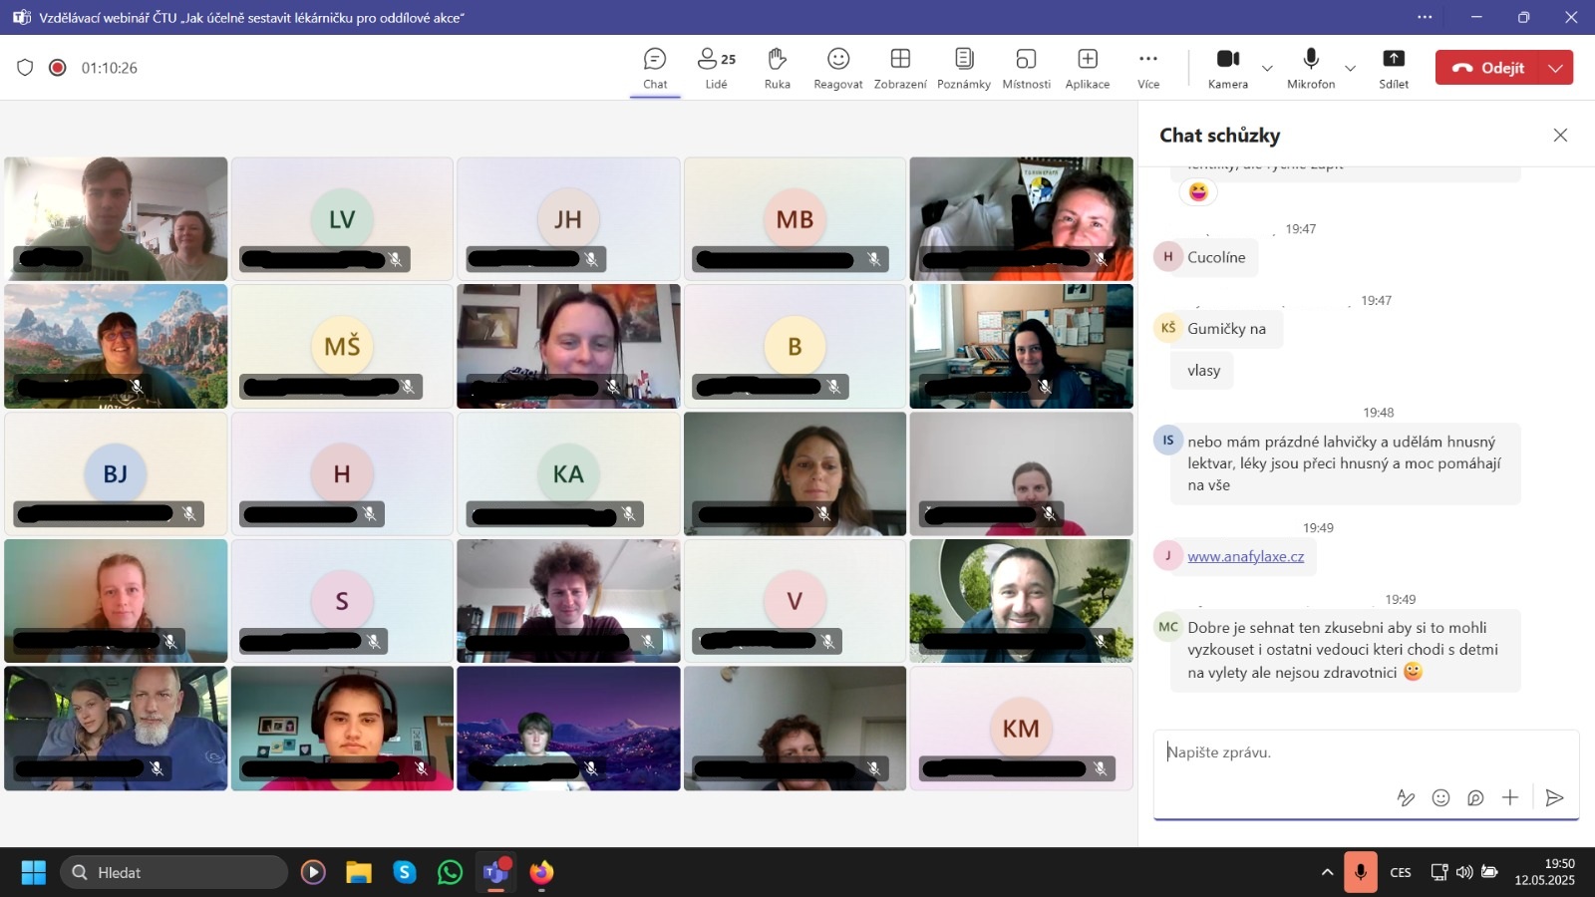Select the V participant tile

(x=795, y=601)
